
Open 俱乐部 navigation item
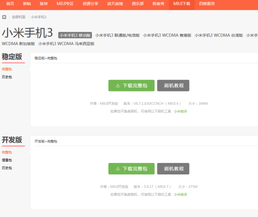point(138,3)
